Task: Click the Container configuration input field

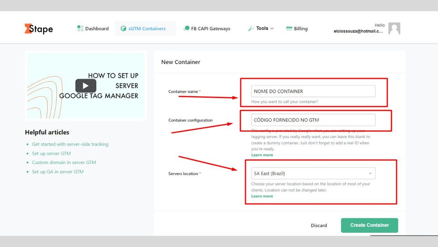Action: coord(313,120)
